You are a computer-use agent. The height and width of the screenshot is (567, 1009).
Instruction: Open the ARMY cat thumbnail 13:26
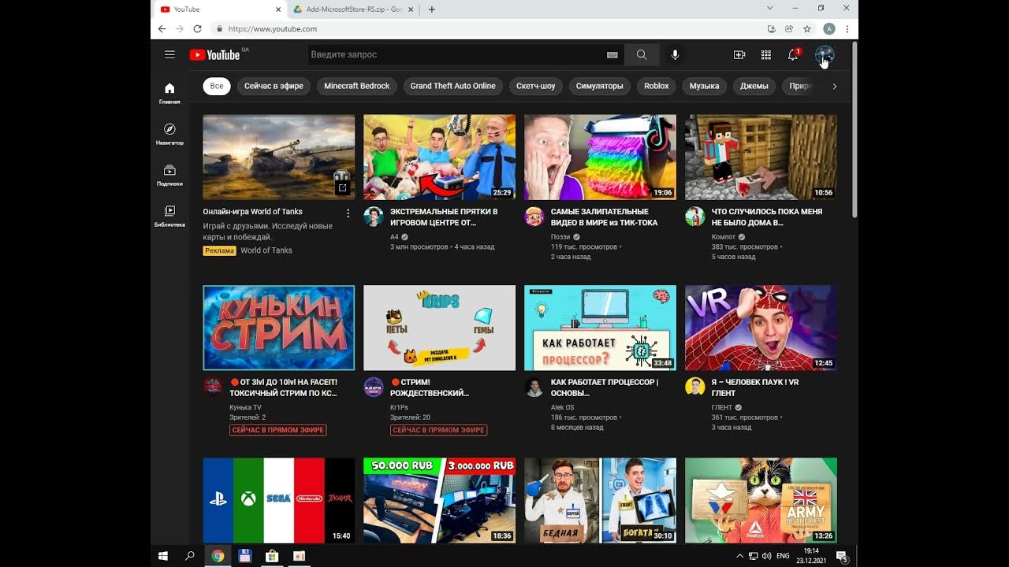coord(761,500)
